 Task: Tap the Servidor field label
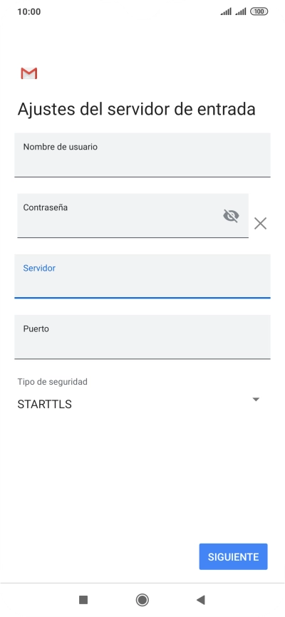pos(39,268)
